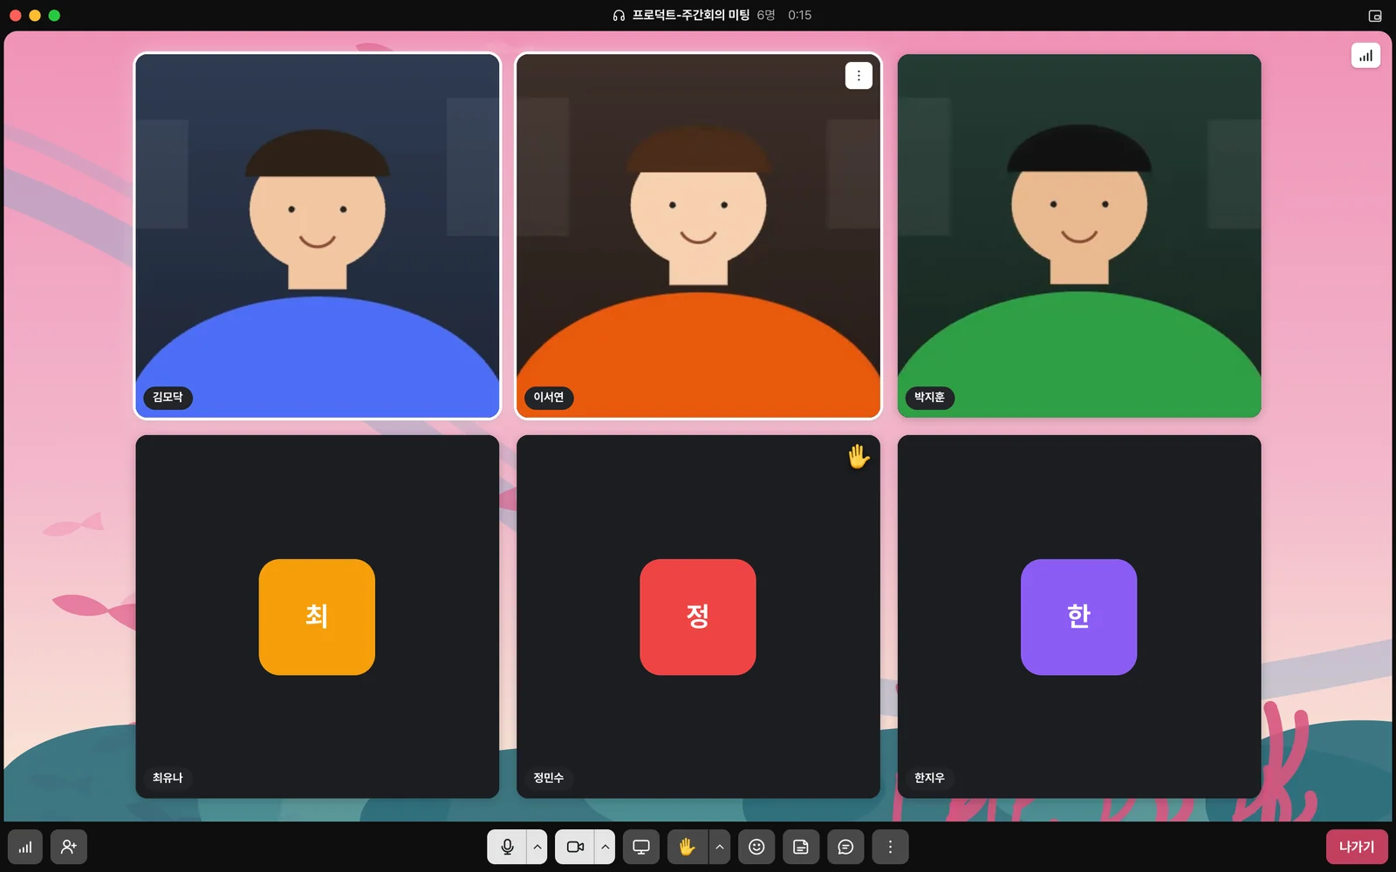Screen dimensions: 1396x872
Task: Click headphone icon in title bar
Action: (x=619, y=16)
